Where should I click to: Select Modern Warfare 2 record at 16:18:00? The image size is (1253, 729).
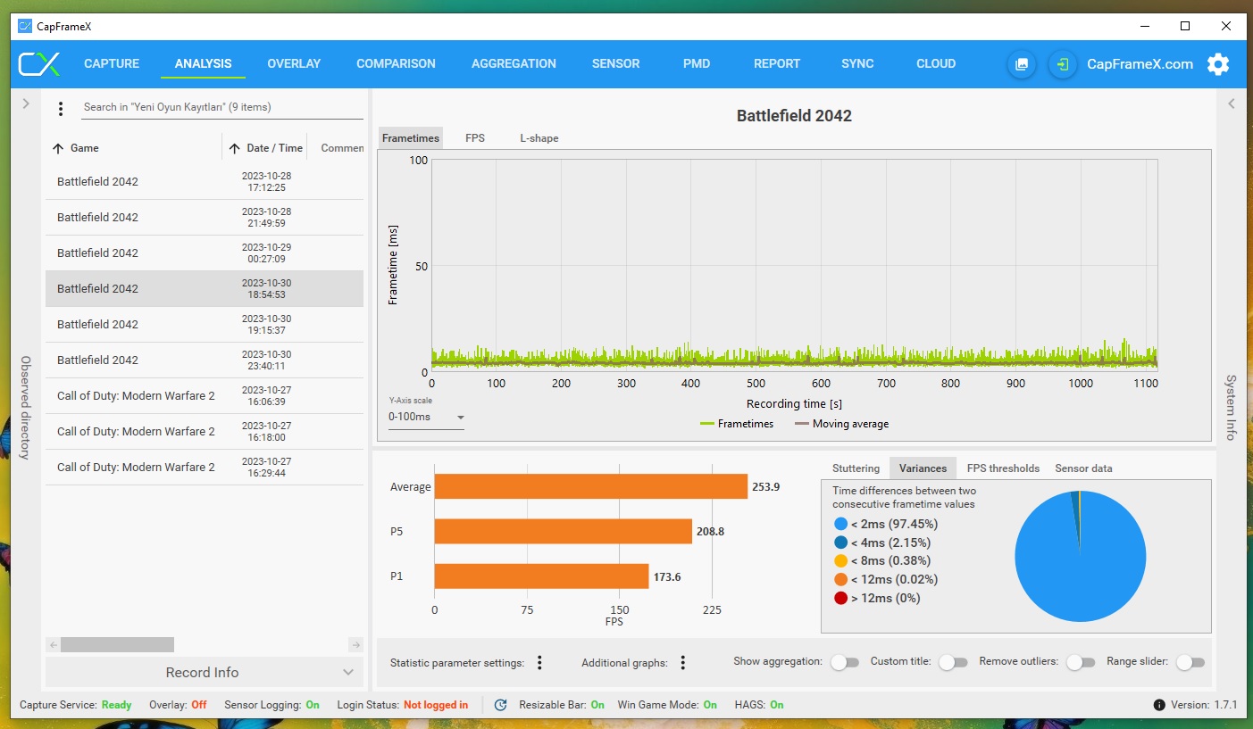pyautogui.click(x=205, y=432)
